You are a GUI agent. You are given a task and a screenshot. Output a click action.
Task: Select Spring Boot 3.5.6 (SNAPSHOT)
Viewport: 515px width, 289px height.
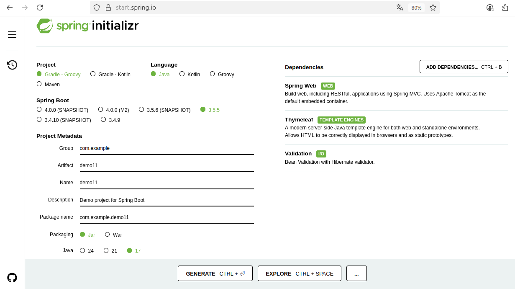pyautogui.click(x=165, y=110)
